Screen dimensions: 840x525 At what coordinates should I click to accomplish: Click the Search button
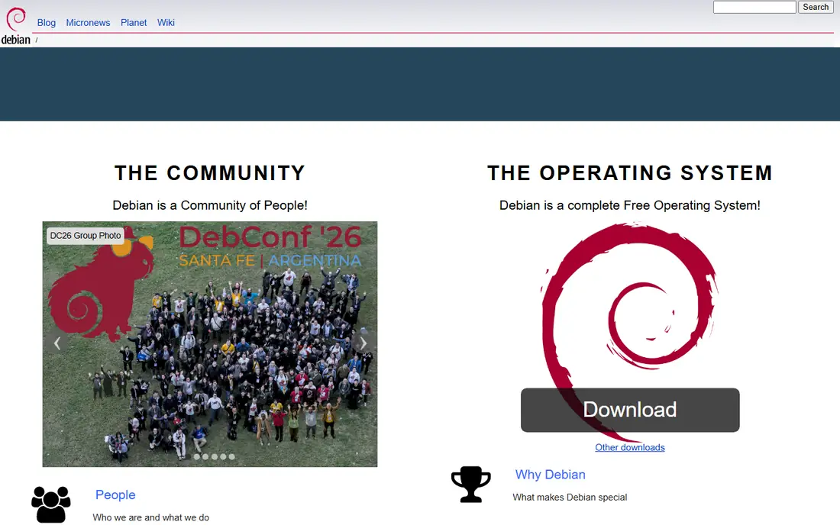point(816,7)
